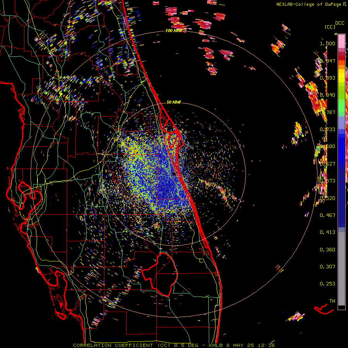Image resolution: width=348 pixels, height=348 pixels.
Task: Click the 0.840 scale value
Action: [x=328, y=95]
